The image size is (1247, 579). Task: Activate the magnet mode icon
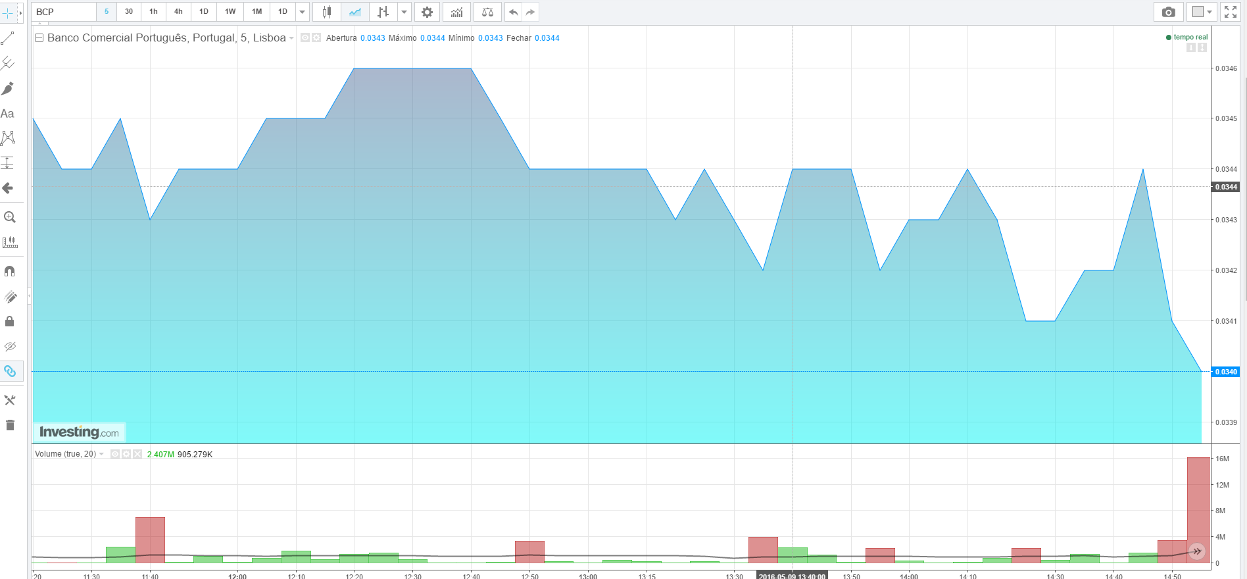point(9,271)
